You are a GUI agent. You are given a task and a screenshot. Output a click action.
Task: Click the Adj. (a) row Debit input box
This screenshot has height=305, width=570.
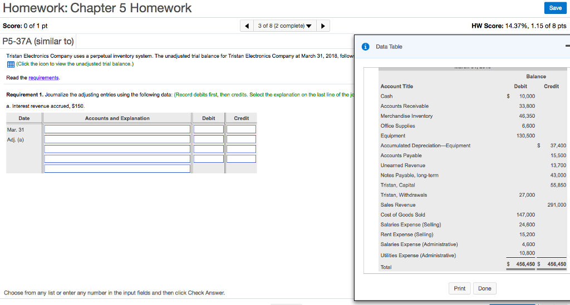click(209, 139)
